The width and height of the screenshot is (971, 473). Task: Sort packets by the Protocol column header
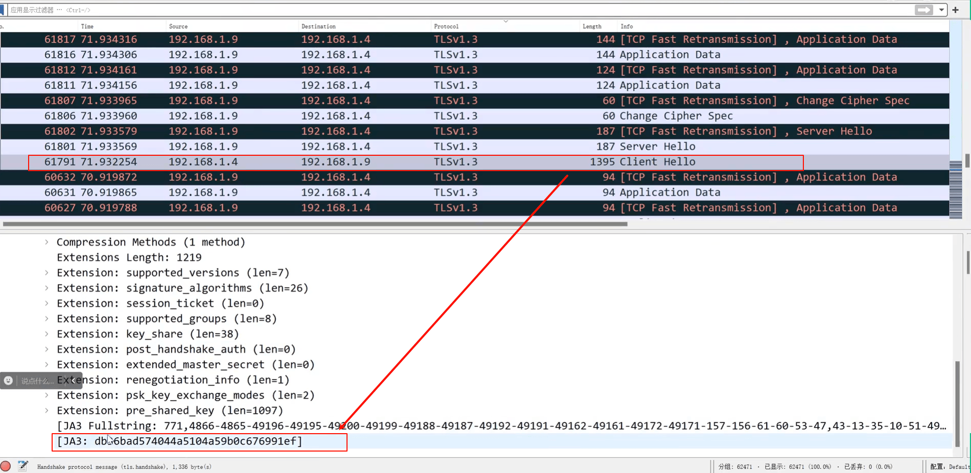point(446,27)
